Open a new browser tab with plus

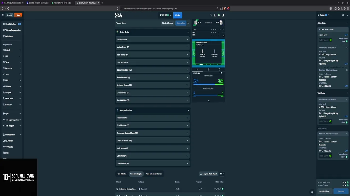[x=102, y=3]
